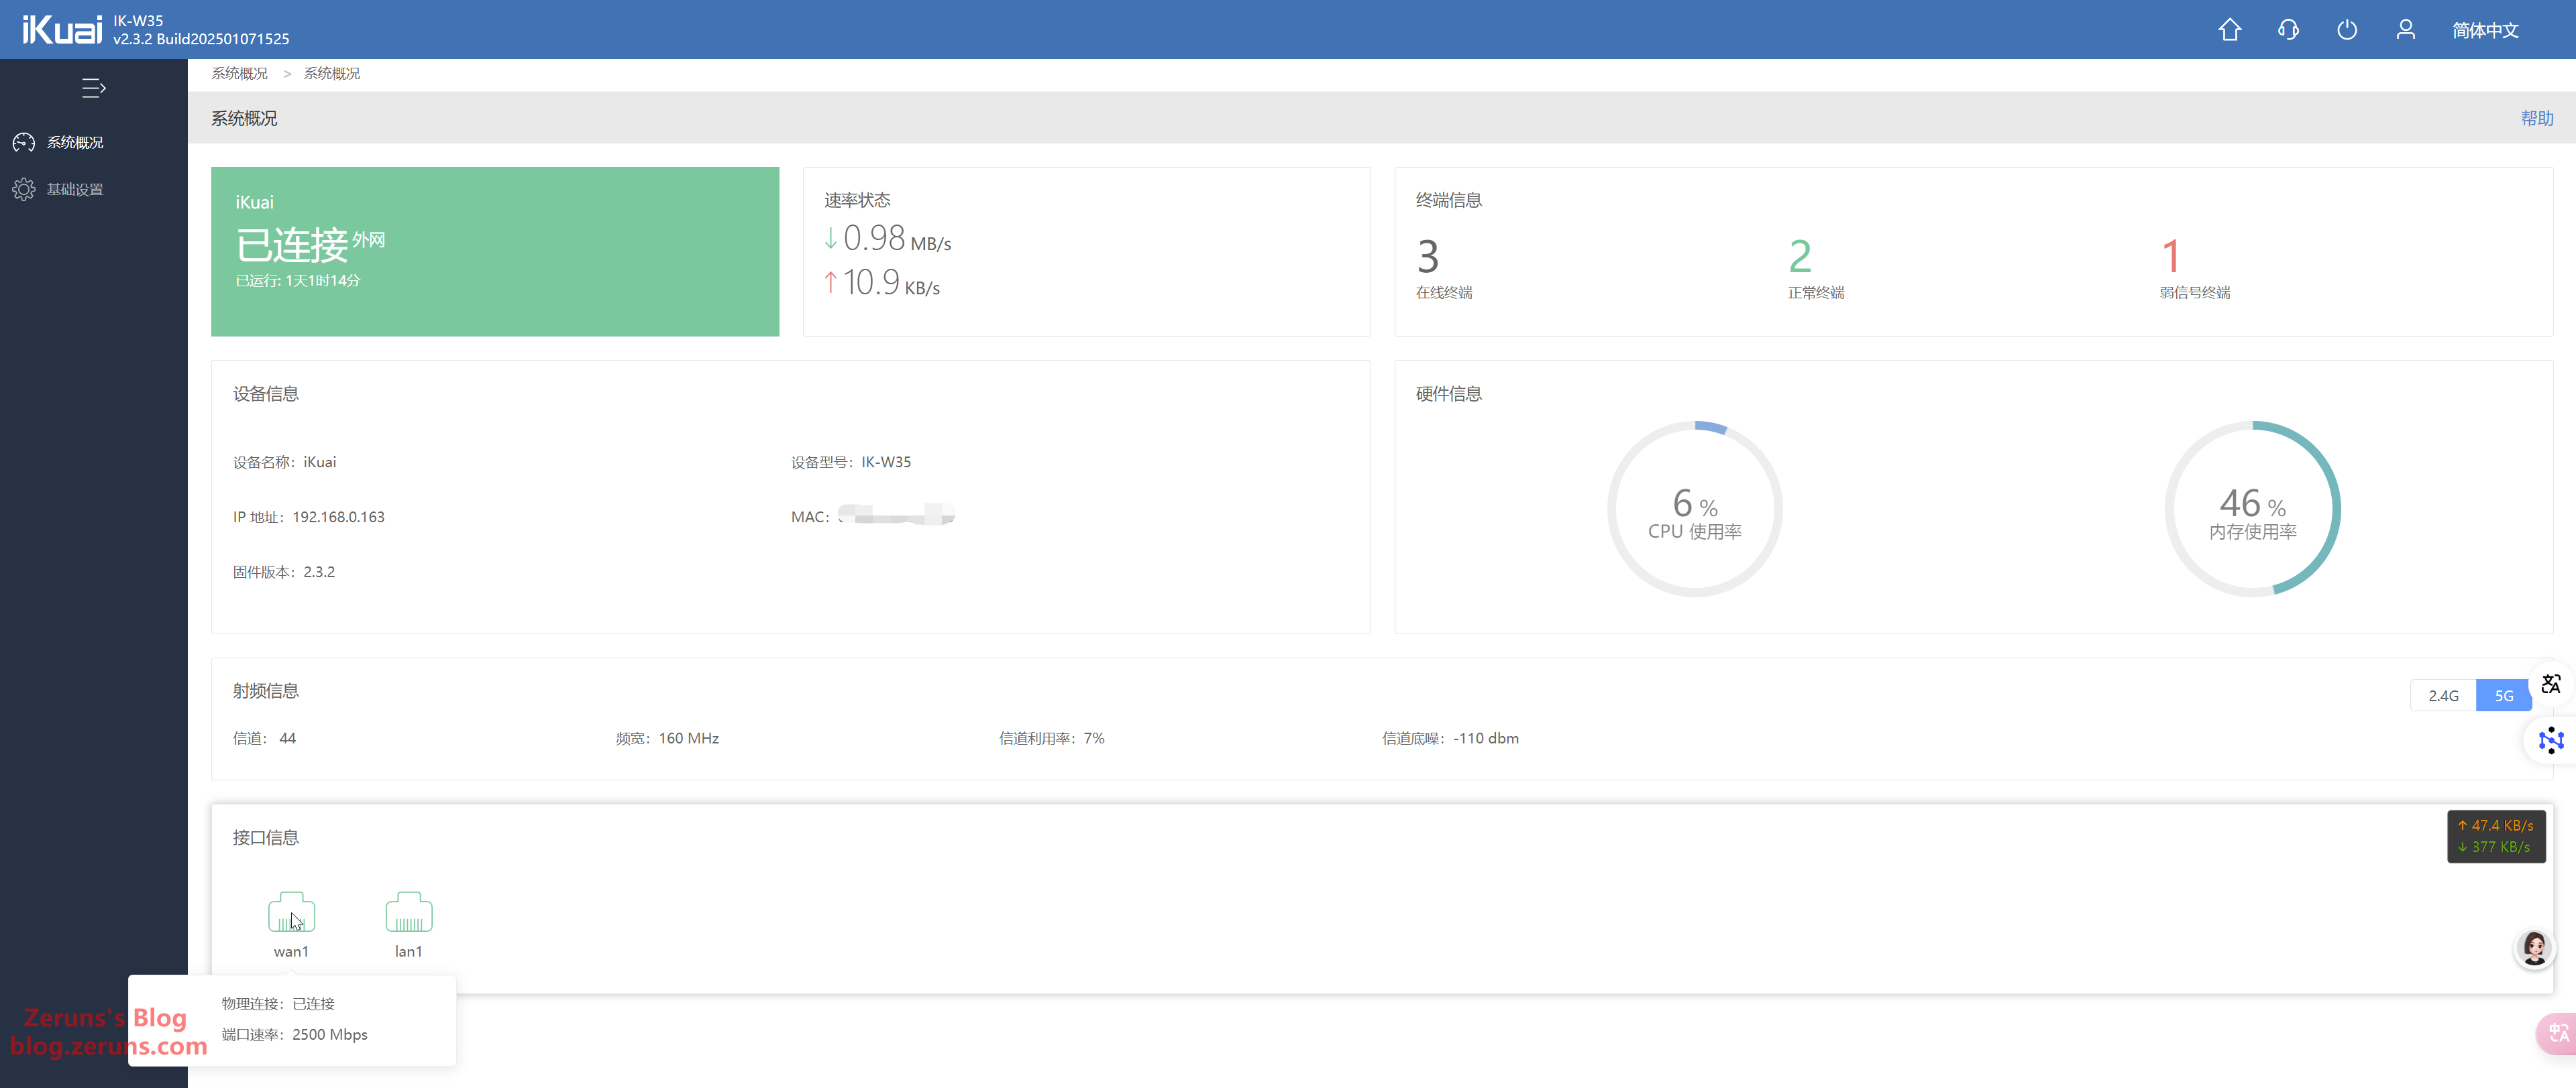2576x1088 pixels.
Task: Click the green 已连接 status card
Action: (x=494, y=252)
